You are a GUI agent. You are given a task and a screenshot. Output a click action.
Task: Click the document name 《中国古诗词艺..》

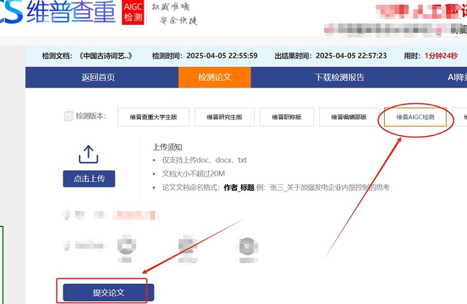click(105, 56)
